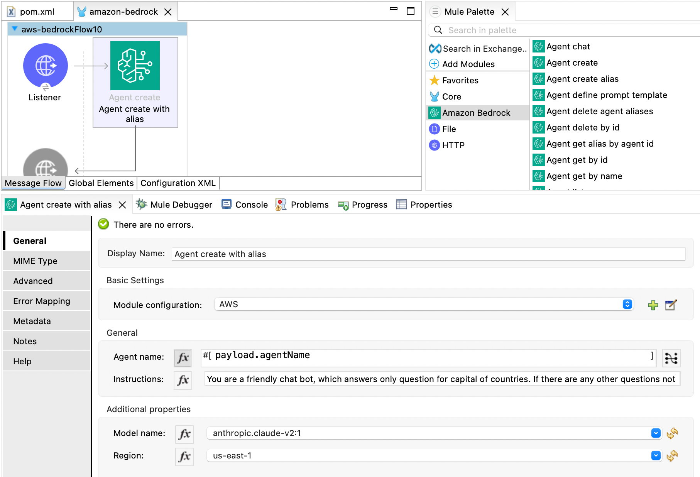Minimize the editor pane

[394, 9]
